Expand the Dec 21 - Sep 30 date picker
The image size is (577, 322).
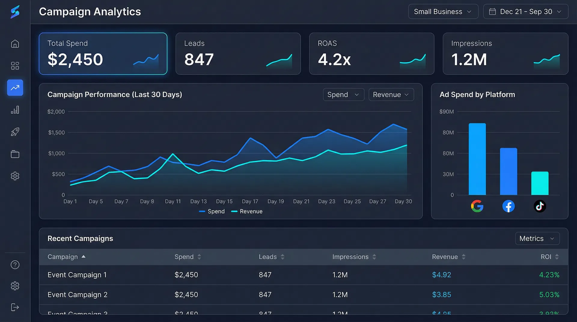point(525,12)
